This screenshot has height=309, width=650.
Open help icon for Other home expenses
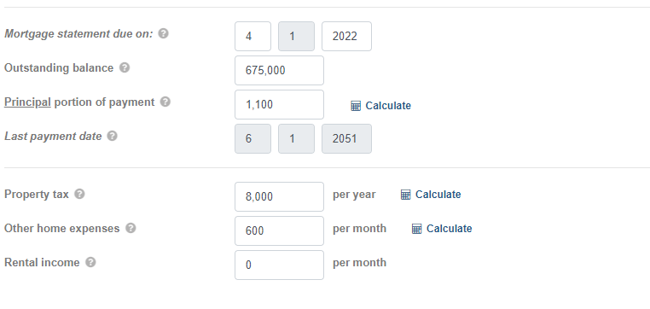[x=131, y=228]
